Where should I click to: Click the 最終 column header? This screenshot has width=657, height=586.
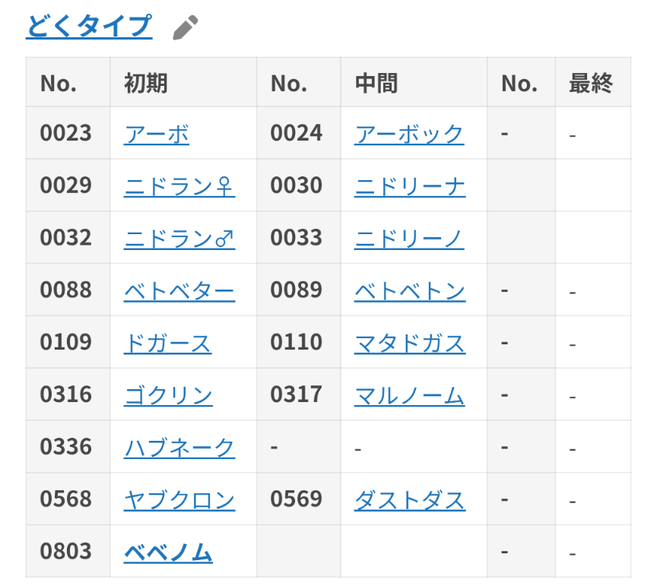tap(590, 84)
